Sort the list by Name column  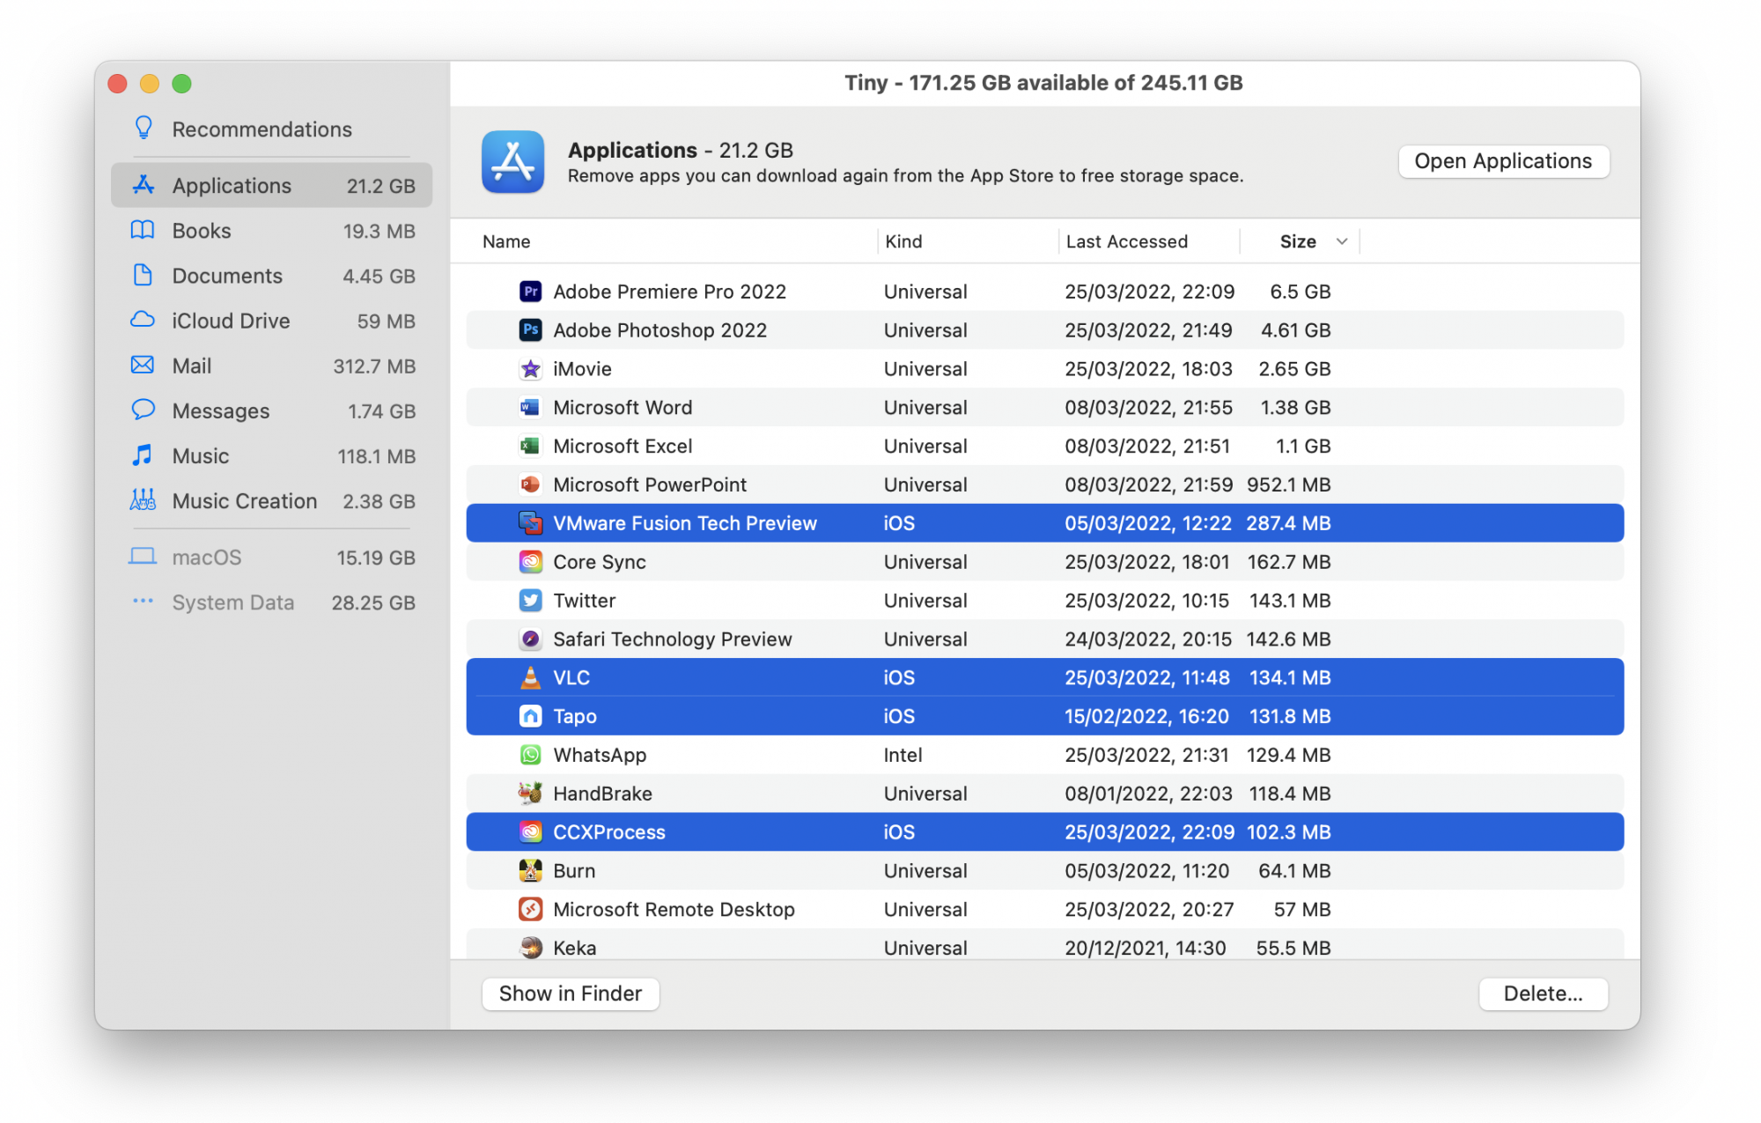pyautogui.click(x=506, y=241)
